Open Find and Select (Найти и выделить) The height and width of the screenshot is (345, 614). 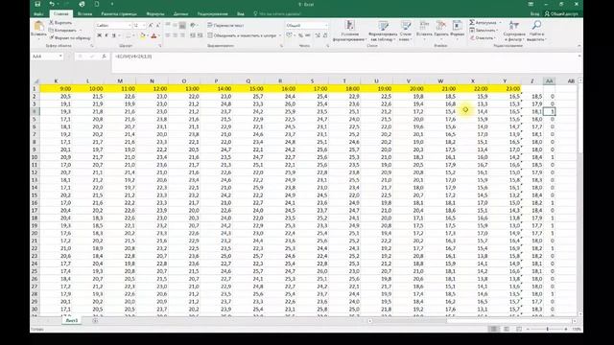(x=536, y=32)
